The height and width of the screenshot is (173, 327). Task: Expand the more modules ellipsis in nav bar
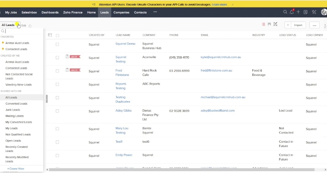pos(155,12)
